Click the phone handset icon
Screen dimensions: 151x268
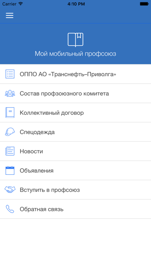10,209
